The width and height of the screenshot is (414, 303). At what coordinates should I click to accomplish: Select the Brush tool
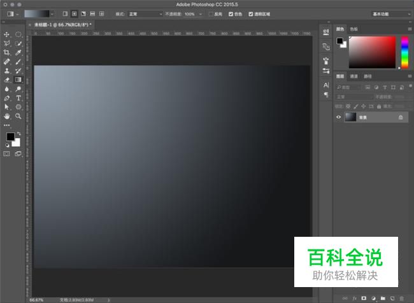18,62
